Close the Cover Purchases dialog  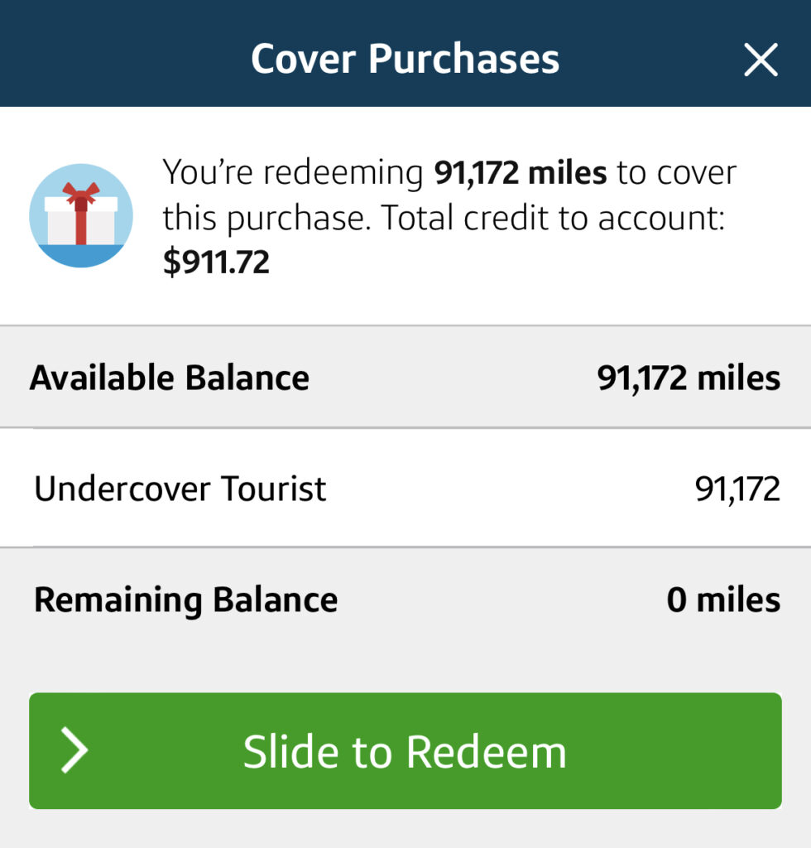point(760,60)
